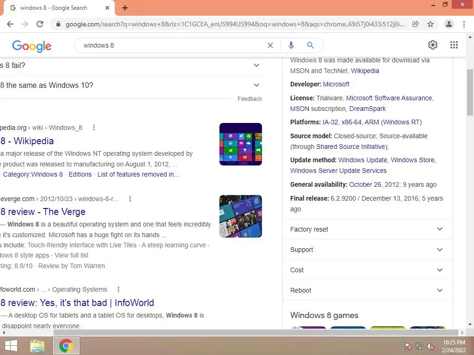
Task: Start voice search with microphone icon
Action: coord(291,45)
